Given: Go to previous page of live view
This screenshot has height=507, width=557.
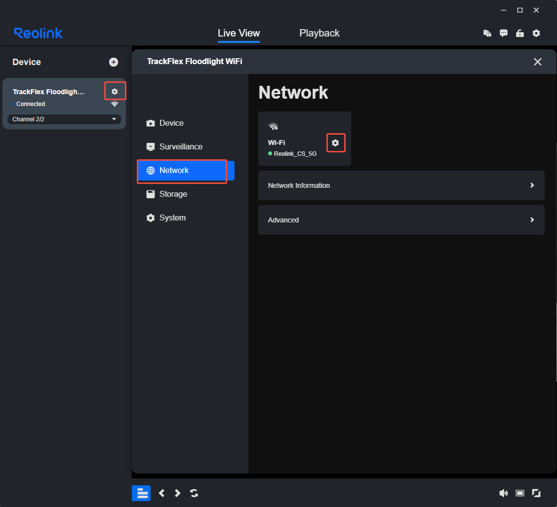Looking at the screenshot, I should point(161,493).
